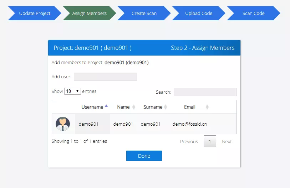Click the Done button
The height and width of the screenshot is (188, 290).
click(x=144, y=156)
